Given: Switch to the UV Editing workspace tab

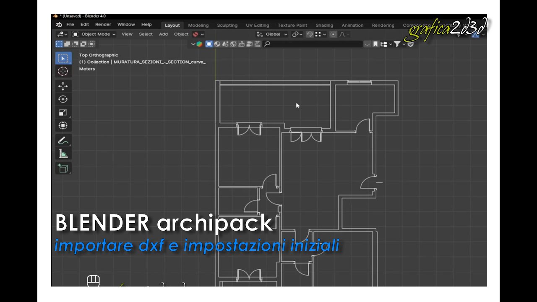Looking at the screenshot, I should click(x=258, y=25).
